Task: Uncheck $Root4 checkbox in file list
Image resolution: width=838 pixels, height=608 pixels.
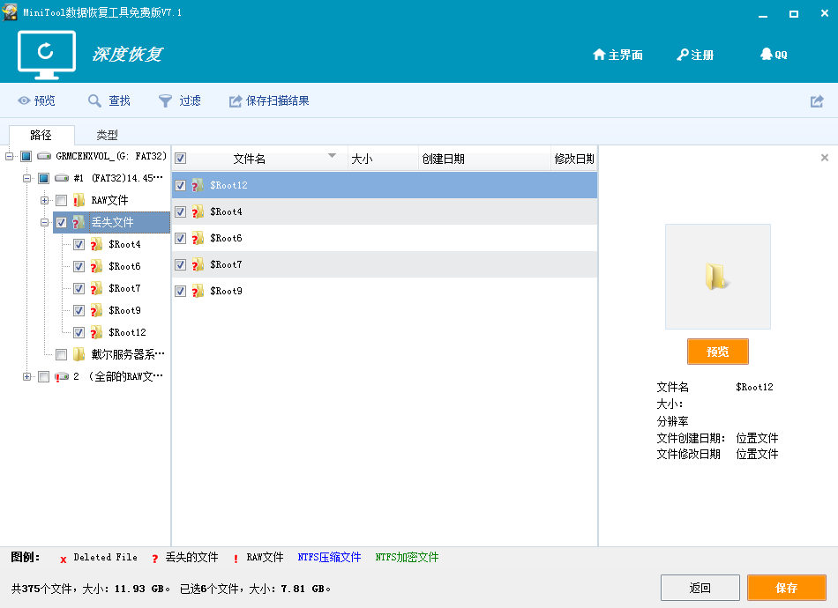Action: [181, 212]
